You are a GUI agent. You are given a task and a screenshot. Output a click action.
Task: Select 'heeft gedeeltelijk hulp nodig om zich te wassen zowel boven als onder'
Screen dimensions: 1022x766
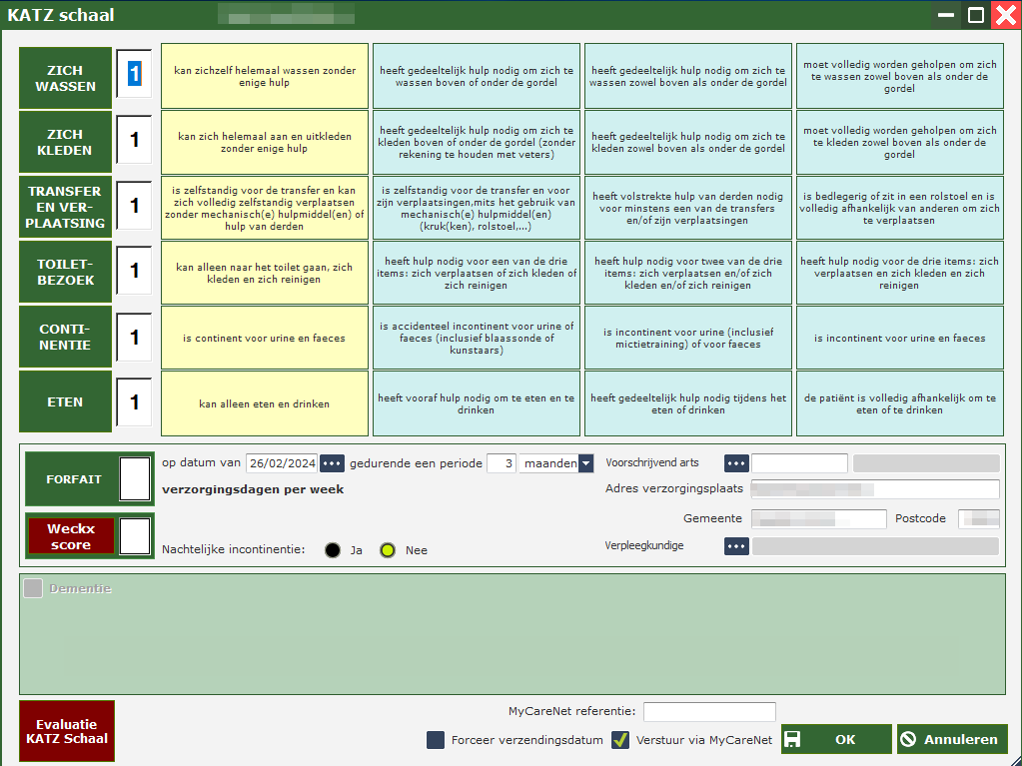point(688,76)
